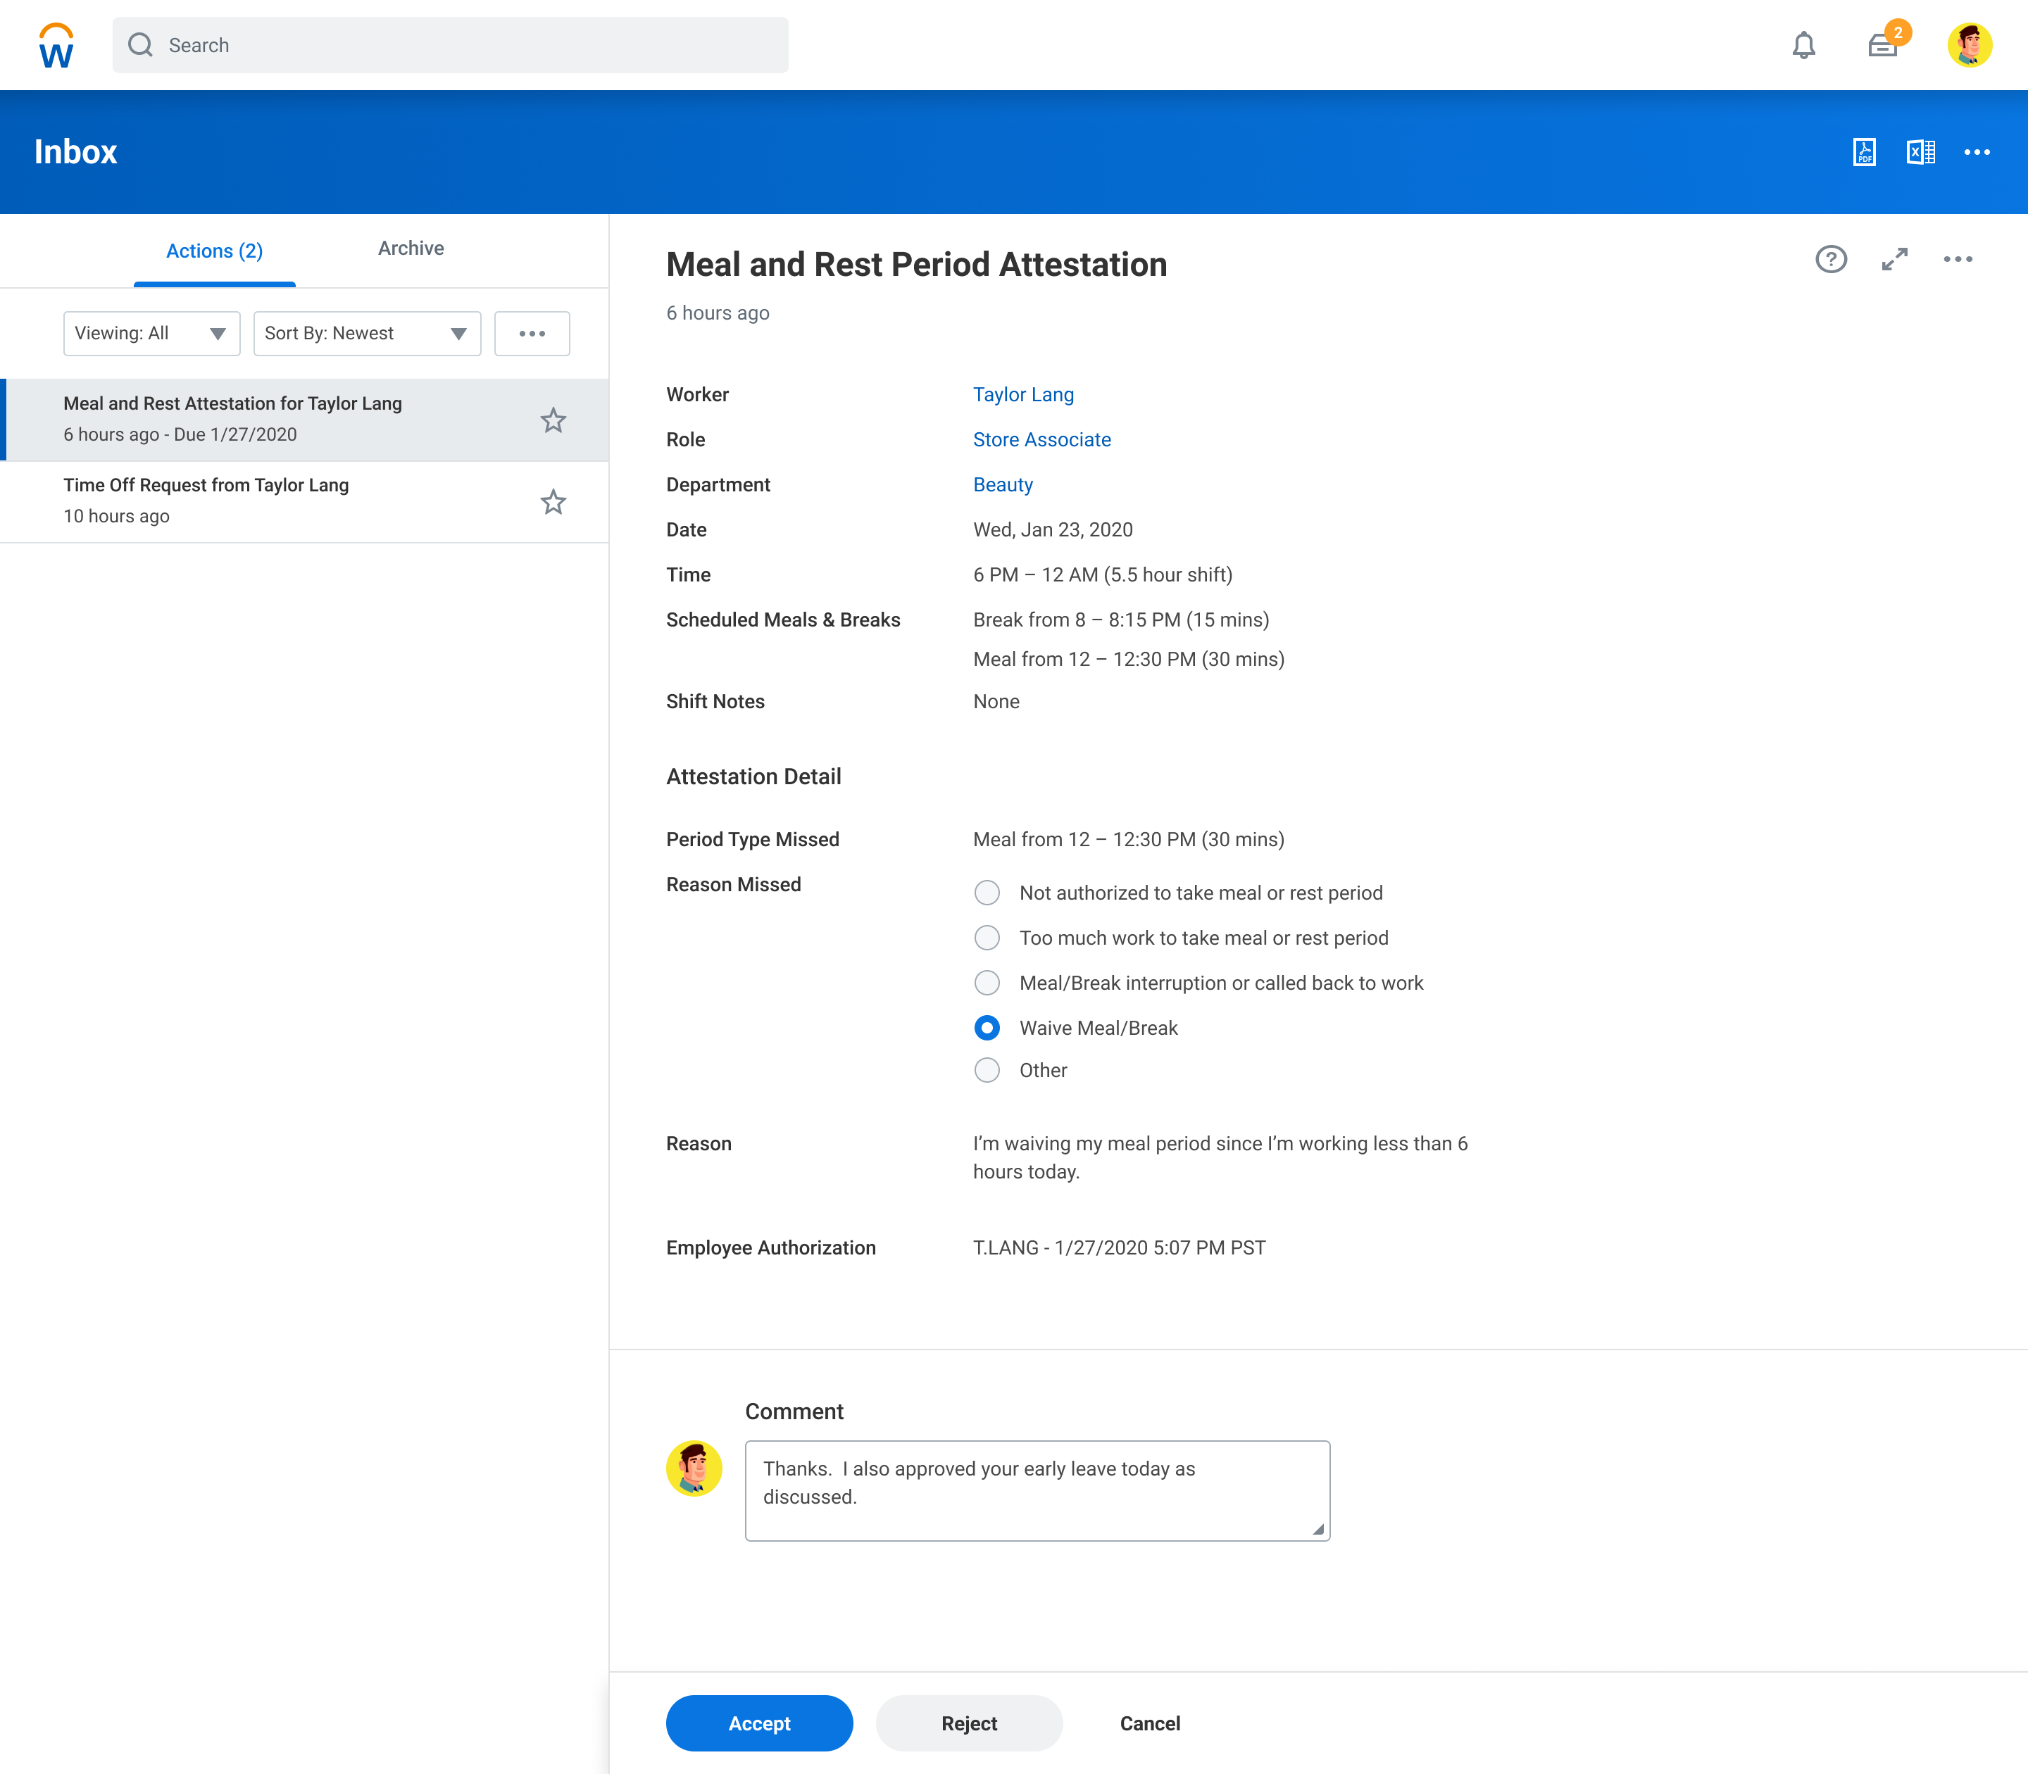Select Meal/Break interruption radio option
The width and height of the screenshot is (2028, 1774).
point(987,982)
